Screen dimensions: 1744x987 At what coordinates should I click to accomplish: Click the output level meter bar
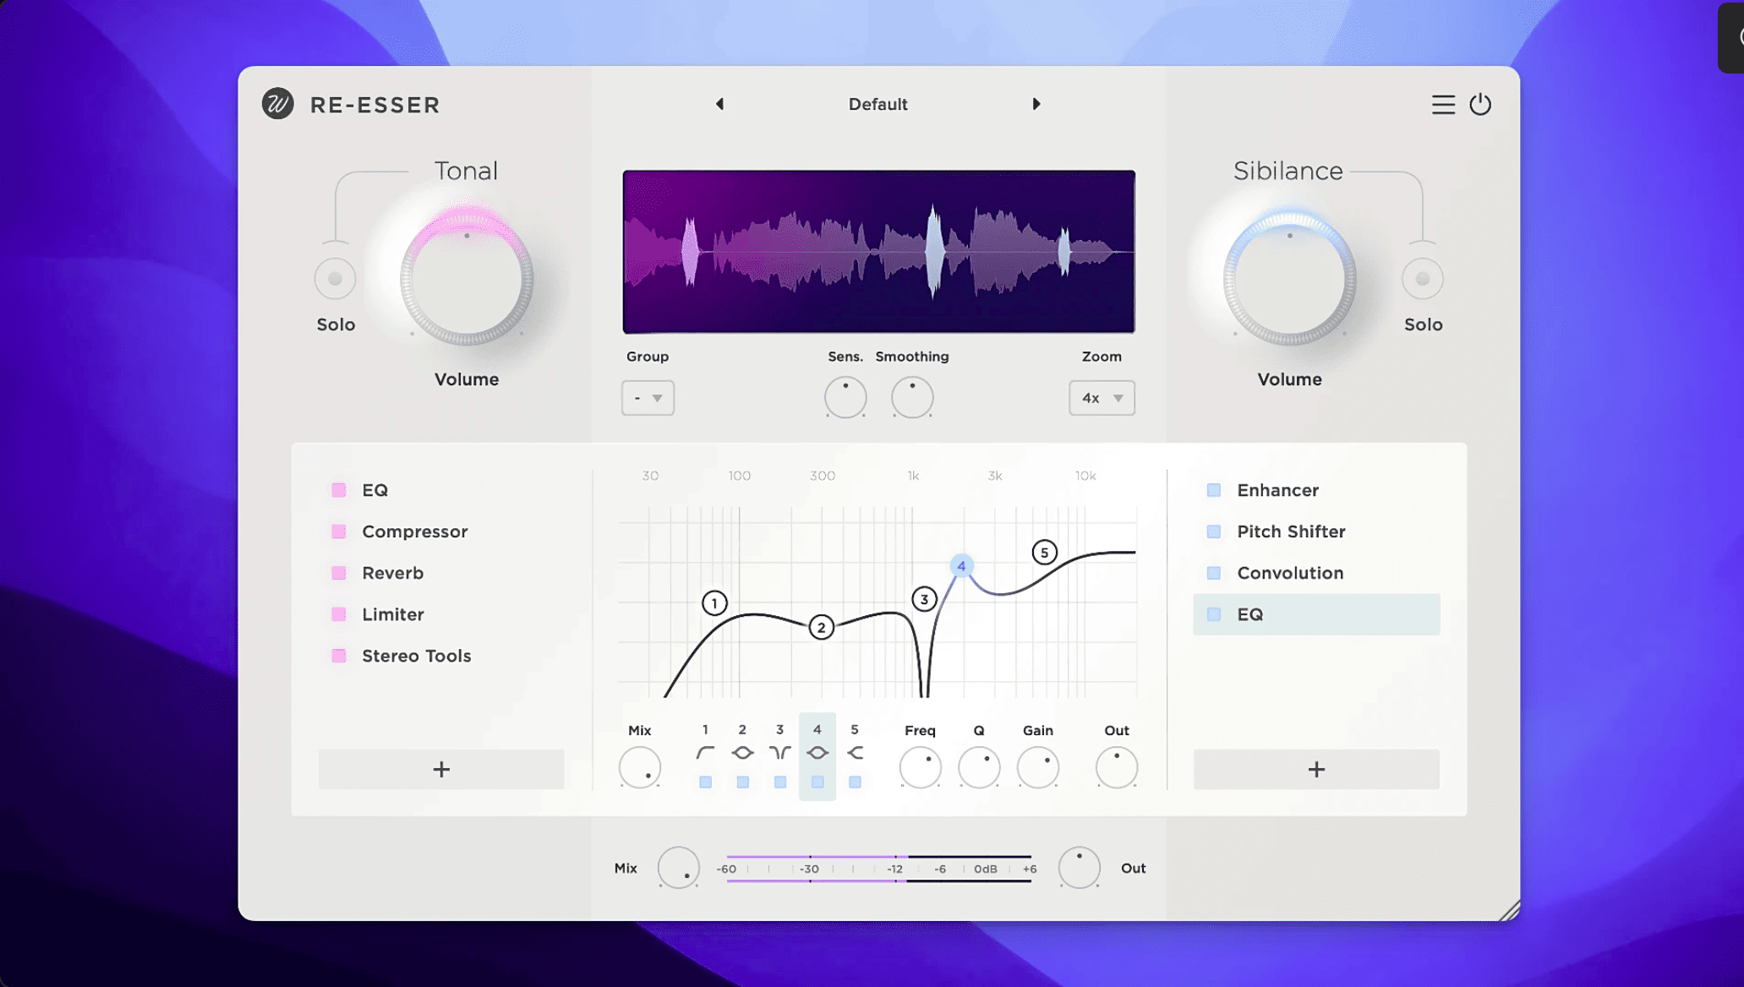(x=878, y=869)
